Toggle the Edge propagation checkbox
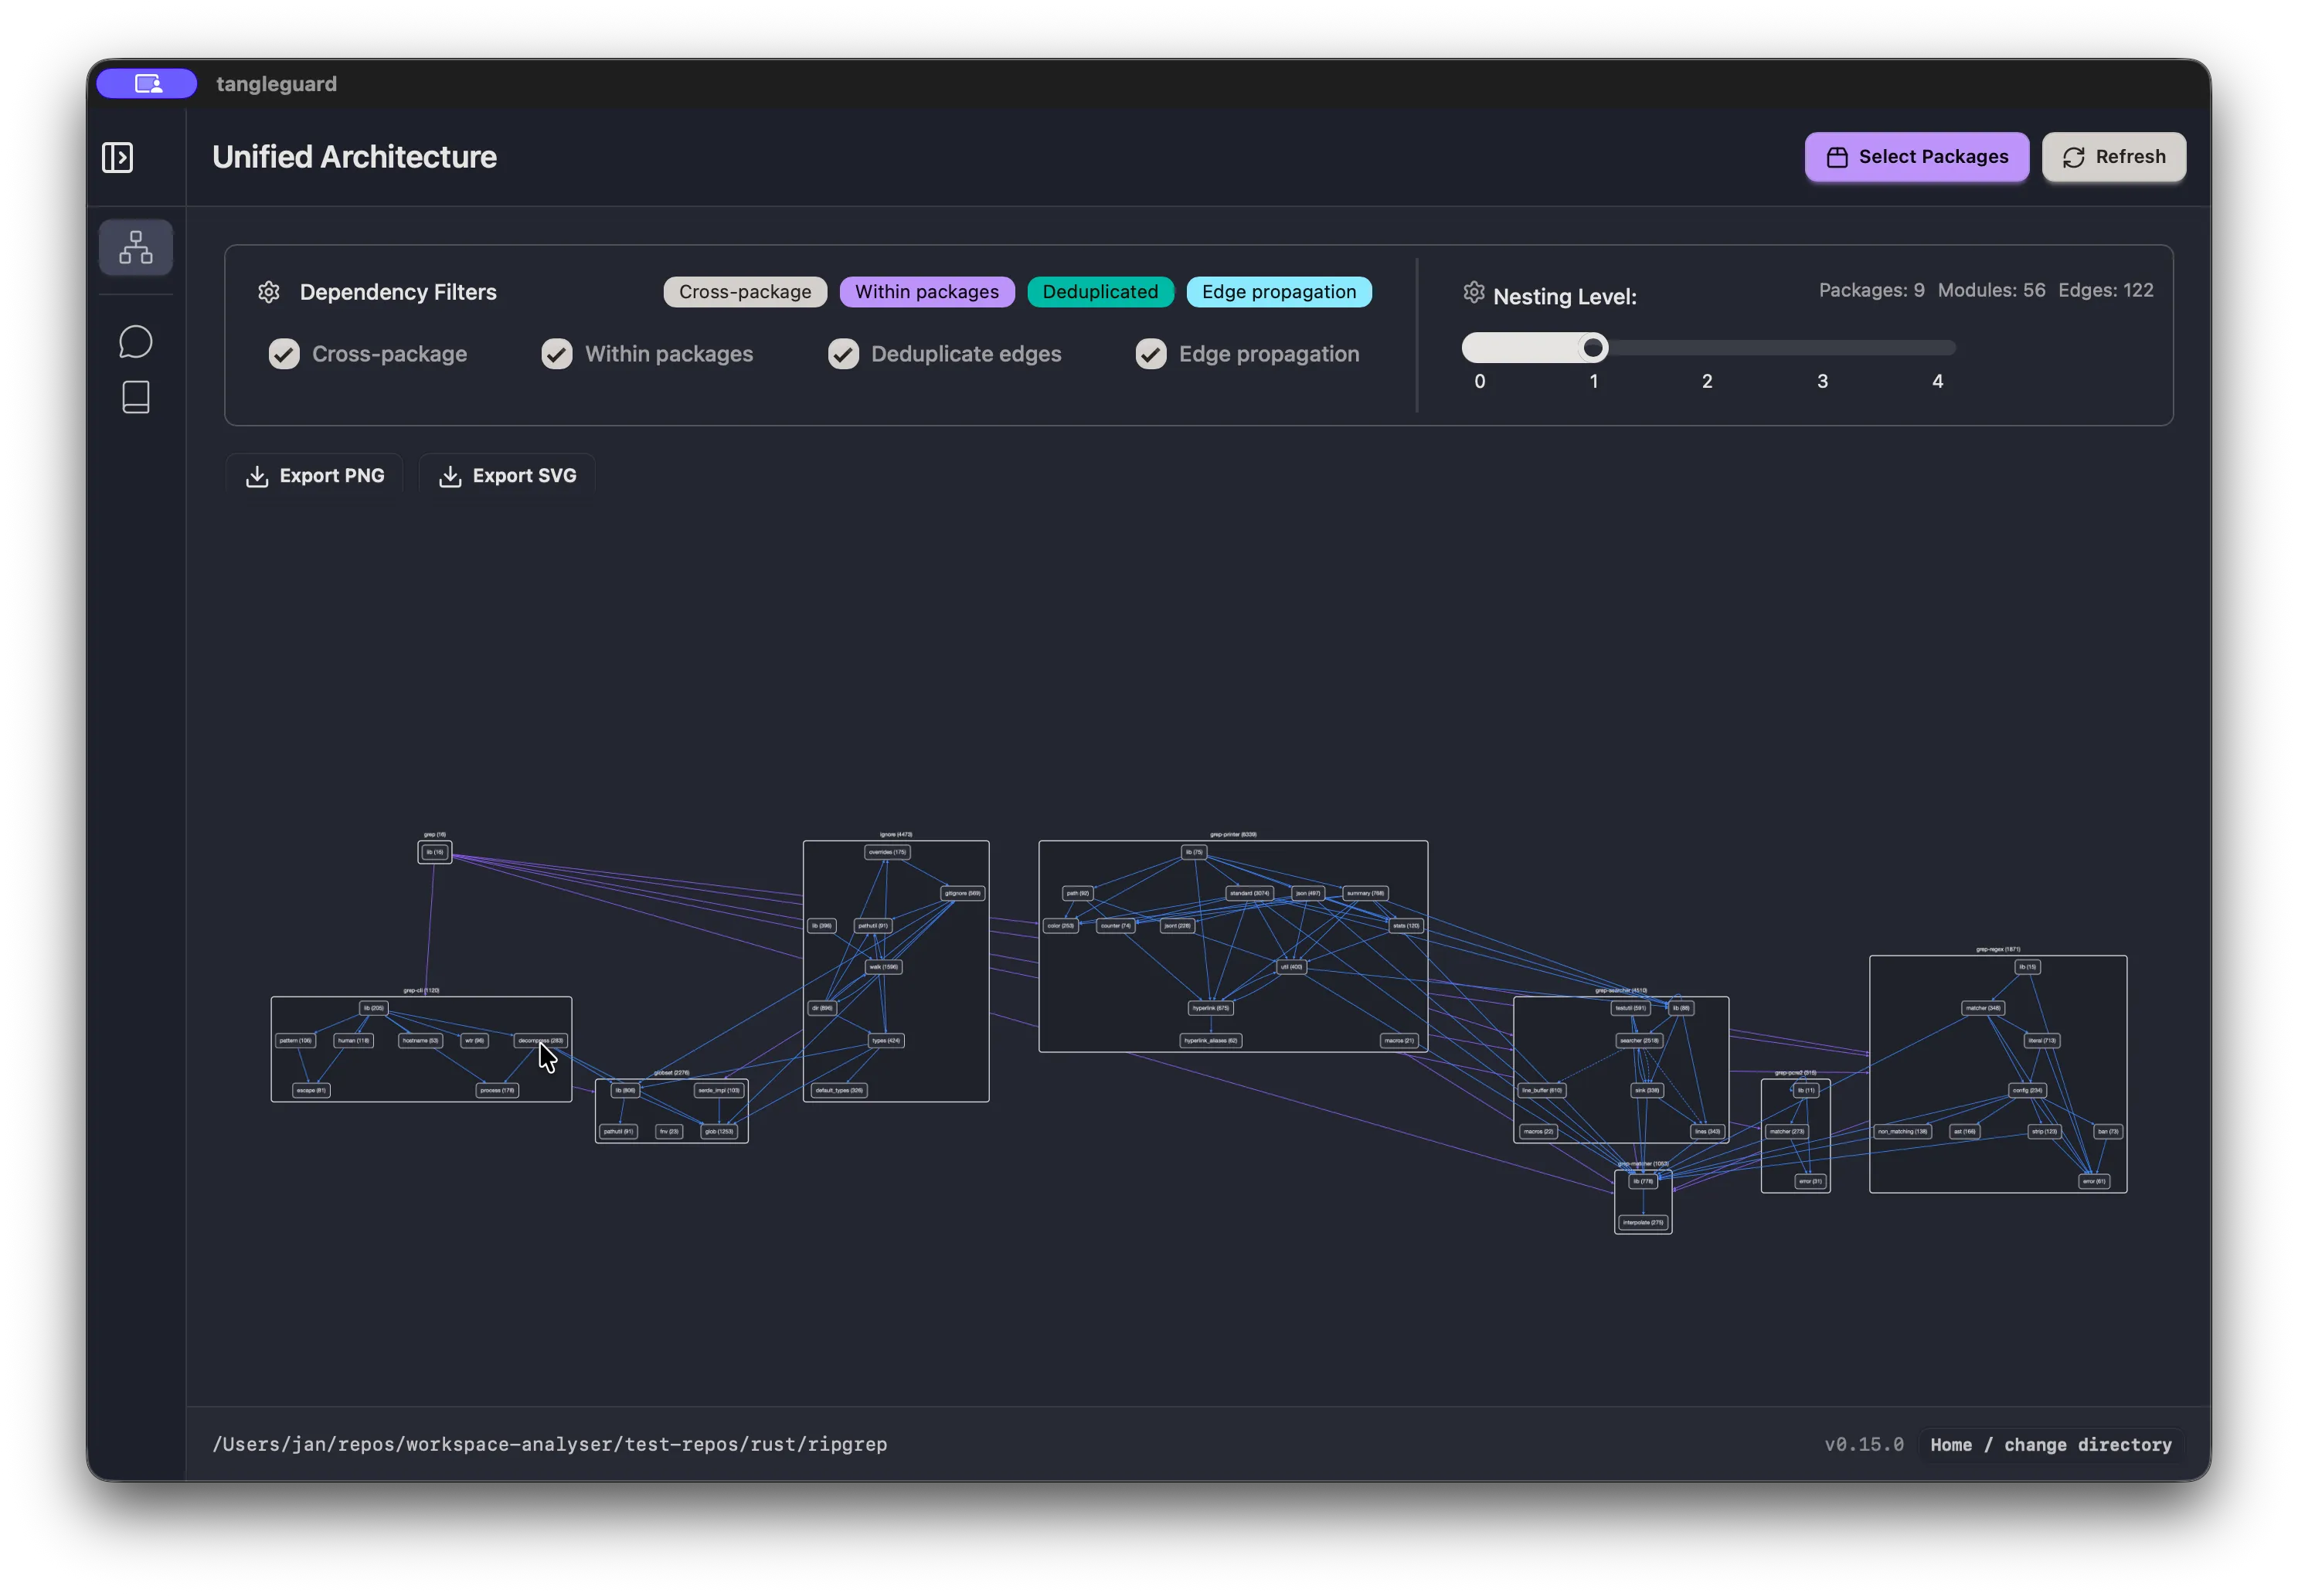 coord(1151,354)
